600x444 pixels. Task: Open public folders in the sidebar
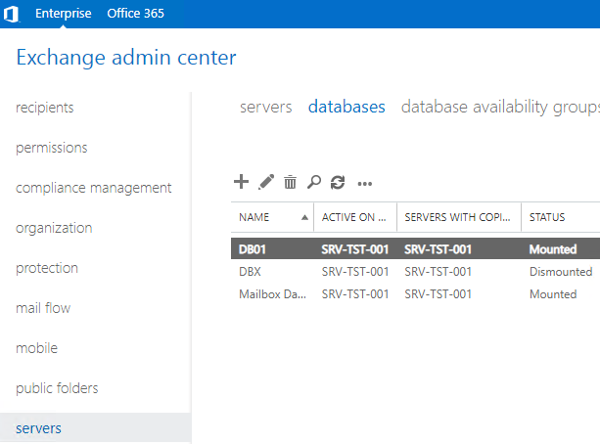pyautogui.click(x=57, y=388)
